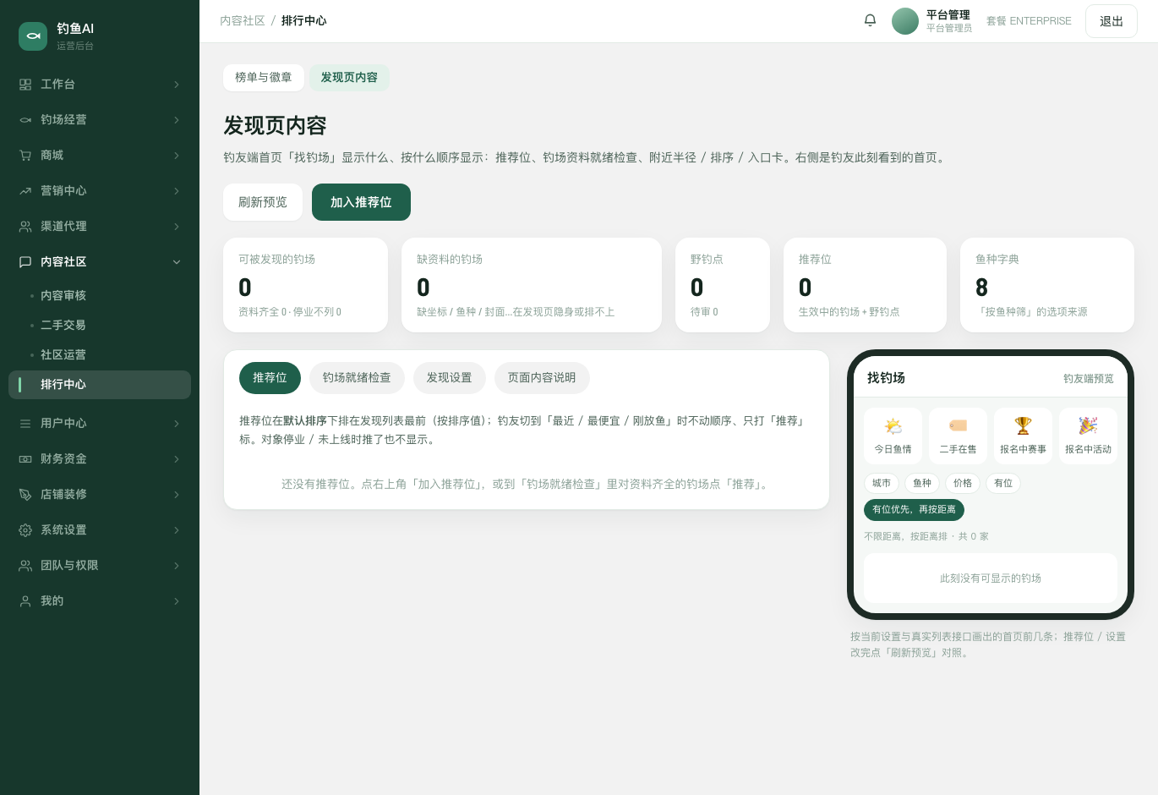This screenshot has width=1158, height=795.
Task: Click the 营销中心 trend icon
Action: click(x=25, y=191)
